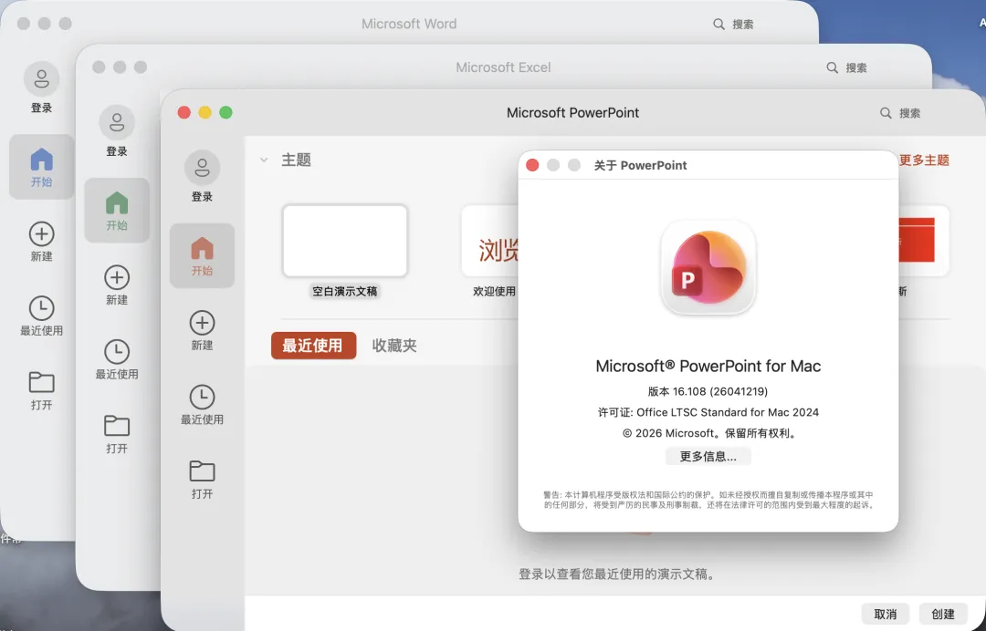This screenshot has width=986, height=631.
Task: Click Open folder icon in PowerPoint sidebar
Action: (202, 471)
